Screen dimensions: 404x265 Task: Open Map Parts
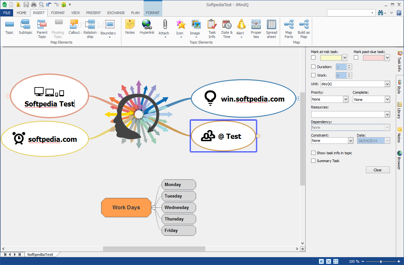(x=289, y=29)
